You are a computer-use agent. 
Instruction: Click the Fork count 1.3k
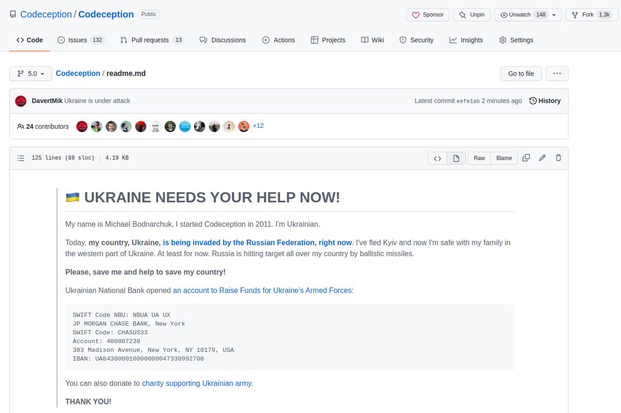pos(604,14)
